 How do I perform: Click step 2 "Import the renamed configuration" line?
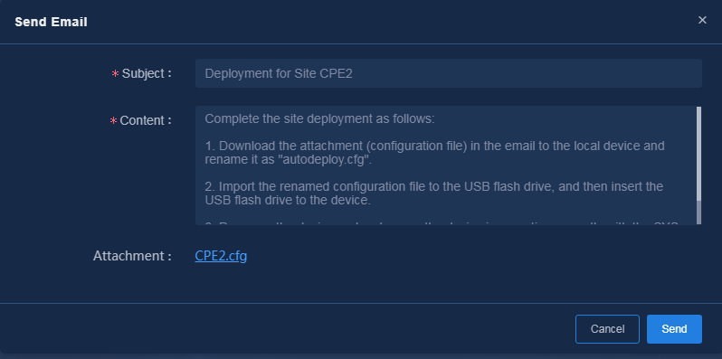433,187
